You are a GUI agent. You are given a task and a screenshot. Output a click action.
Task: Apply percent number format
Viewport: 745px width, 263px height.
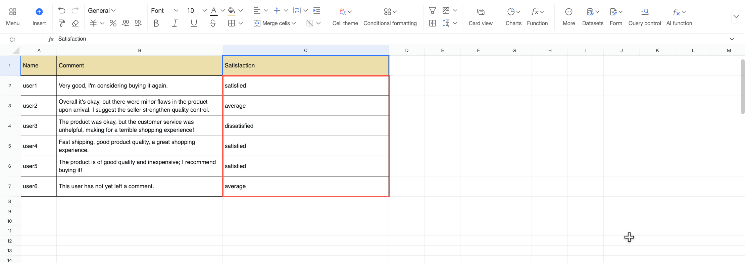pyautogui.click(x=113, y=23)
